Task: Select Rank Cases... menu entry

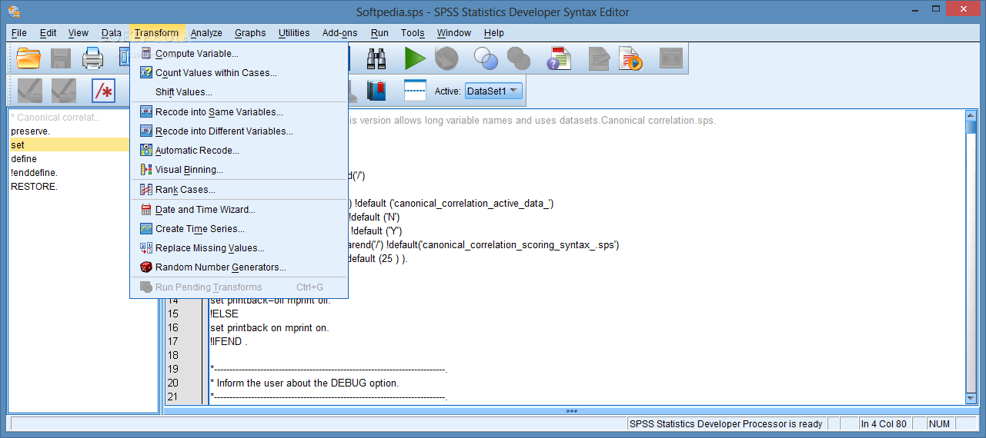Action: coord(239,190)
